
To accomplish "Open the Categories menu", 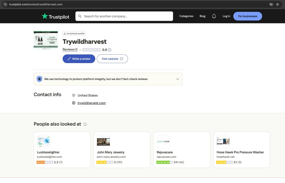I will coord(186,16).
